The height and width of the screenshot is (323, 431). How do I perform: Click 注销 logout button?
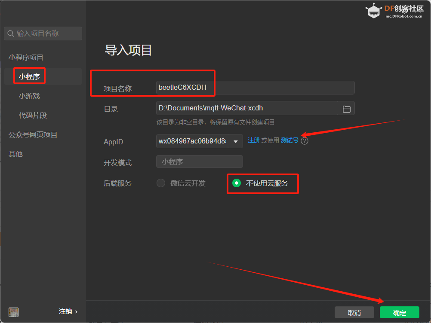click(65, 311)
